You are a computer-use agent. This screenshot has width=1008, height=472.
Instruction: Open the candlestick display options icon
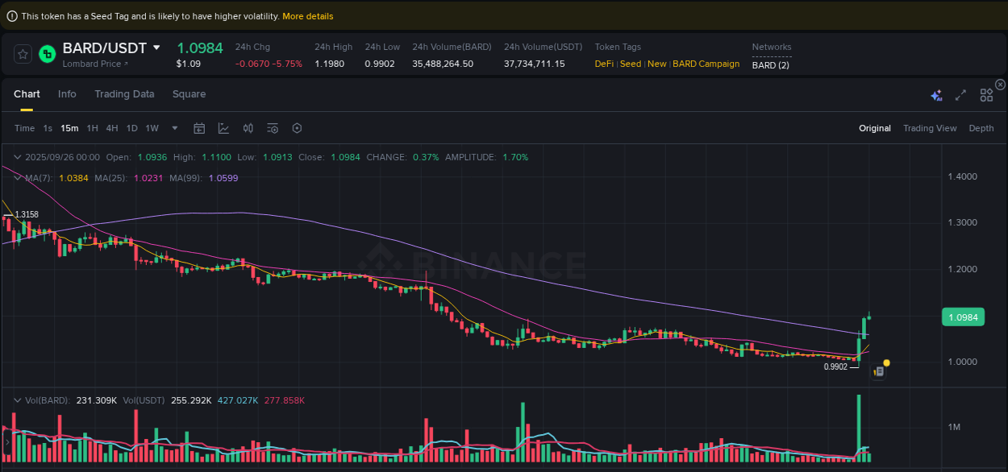248,128
